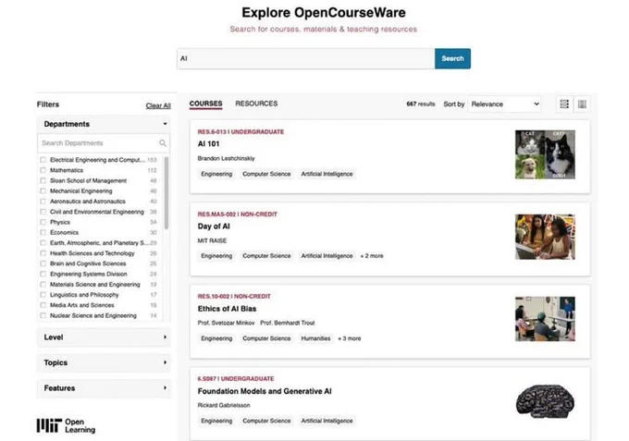Click the +2 more tags on Day of AI
The image size is (629, 441).
pyautogui.click(x=372, y=256)
